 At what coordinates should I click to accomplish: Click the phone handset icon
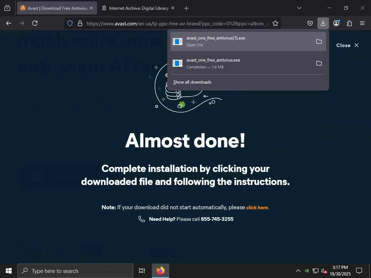point(142,219)
